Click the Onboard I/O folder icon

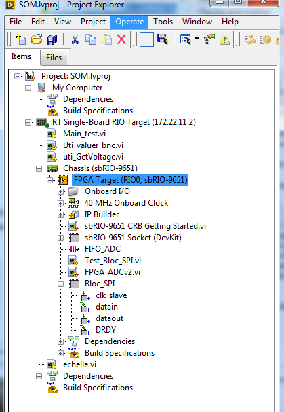(x=74, y=191)
